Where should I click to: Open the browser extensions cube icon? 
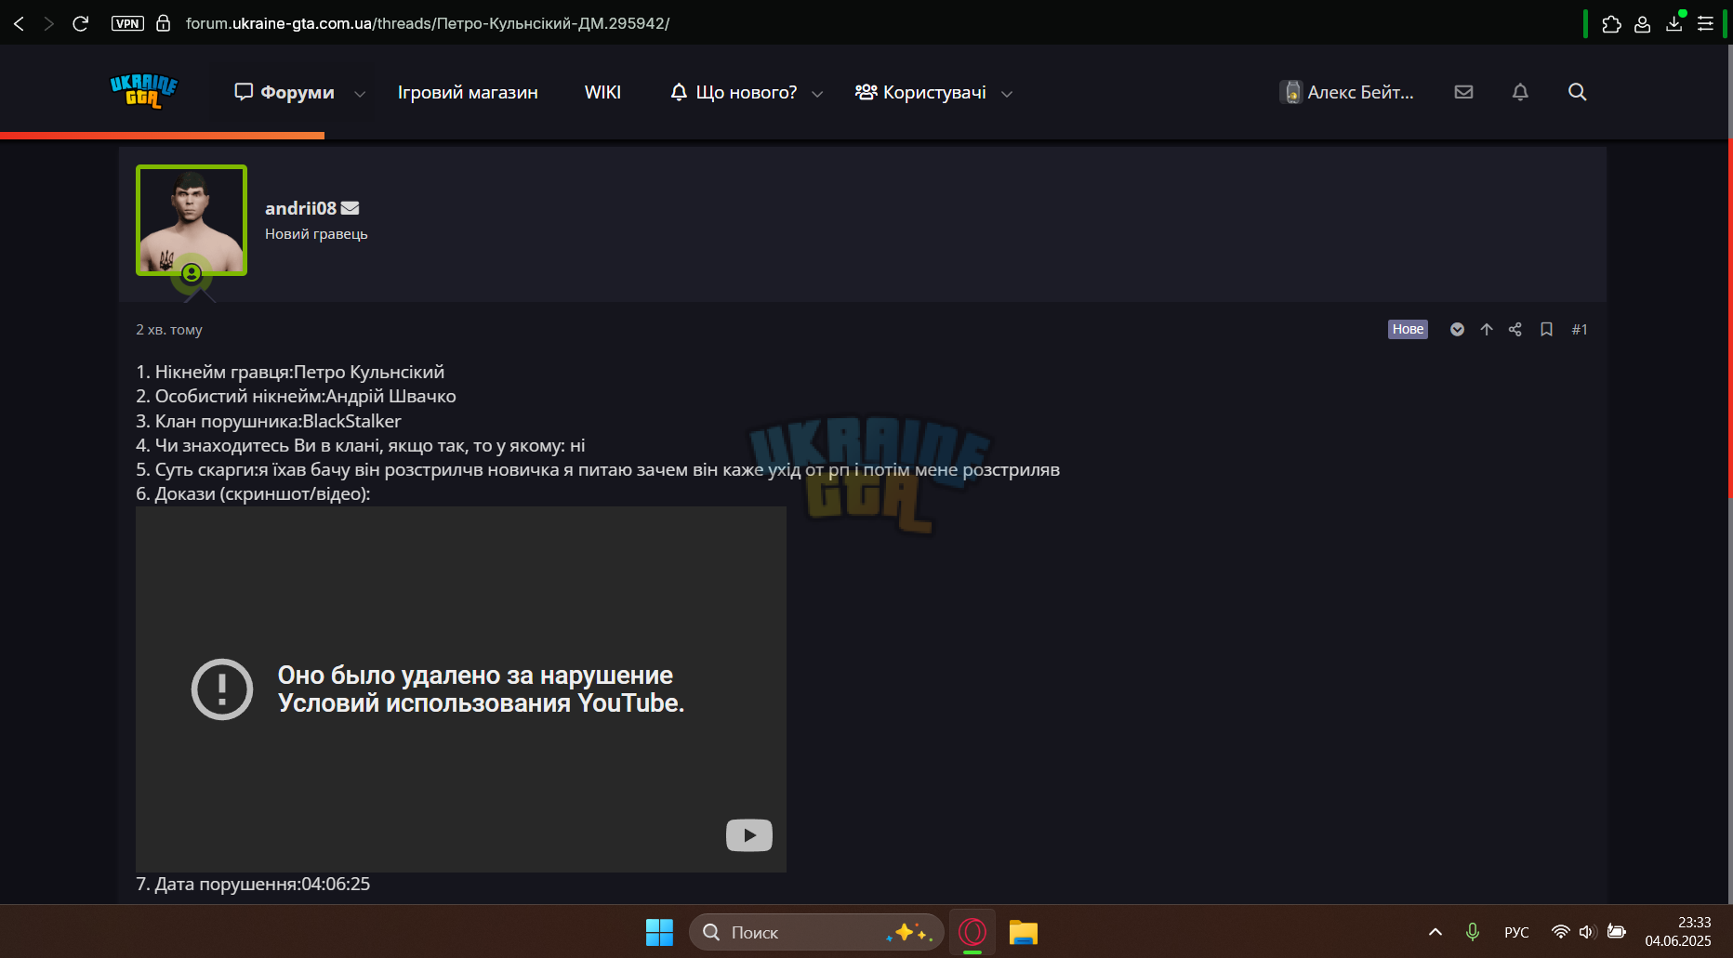(1611, 24)
